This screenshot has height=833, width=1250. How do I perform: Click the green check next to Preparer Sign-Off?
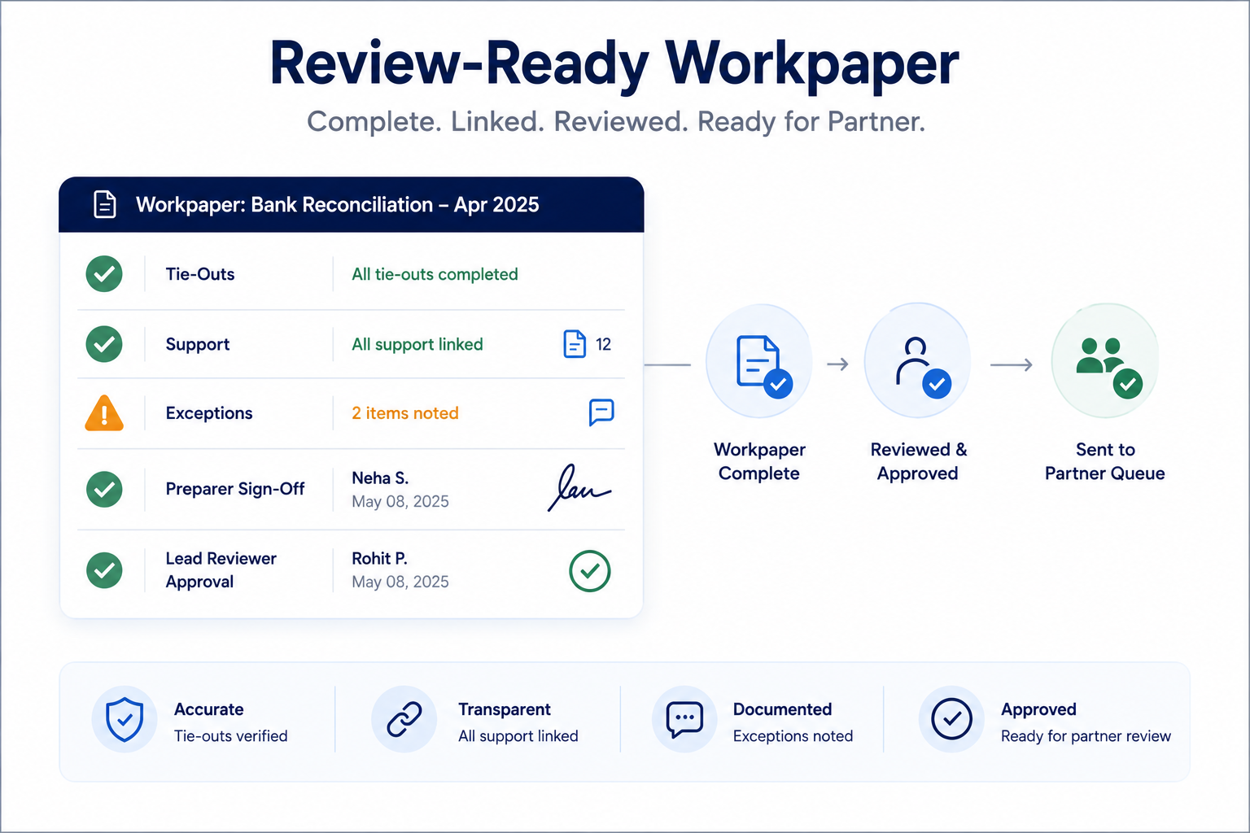104,489
